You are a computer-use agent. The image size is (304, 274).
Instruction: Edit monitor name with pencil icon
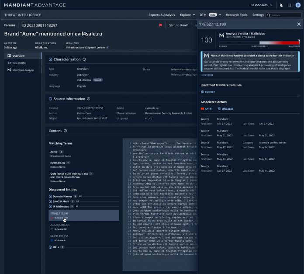[x=107, y=47]
